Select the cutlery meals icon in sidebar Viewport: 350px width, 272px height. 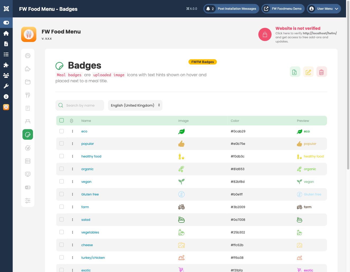tap(28, 95)
